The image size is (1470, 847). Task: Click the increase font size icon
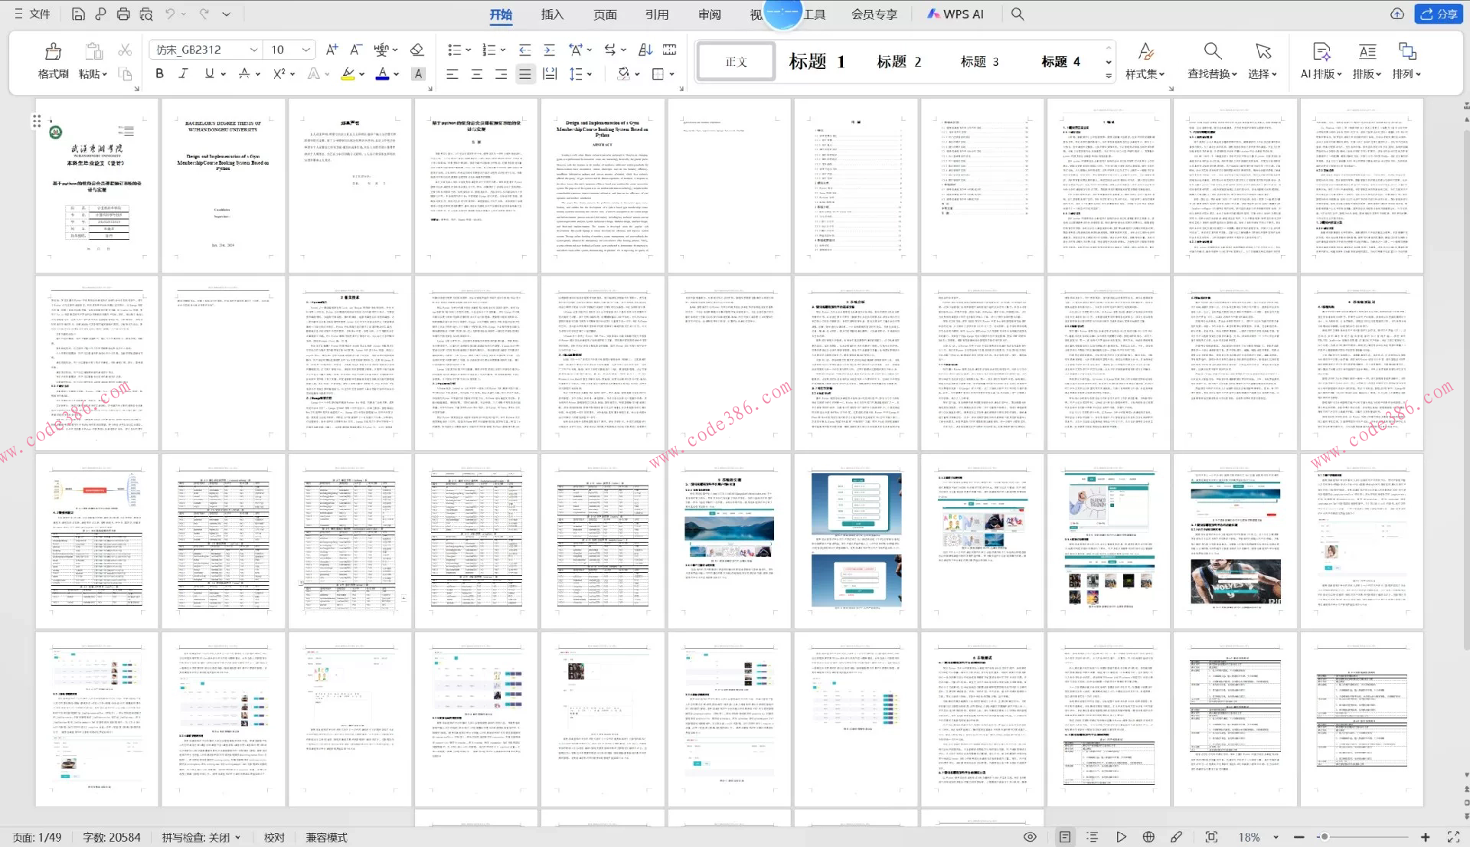tap(332, 50)
